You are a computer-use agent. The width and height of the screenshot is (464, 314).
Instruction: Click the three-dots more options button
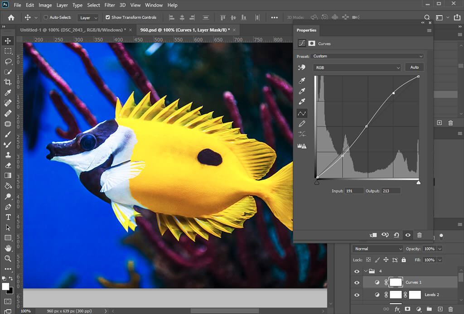pyautogui.click(x=274, y=18)
